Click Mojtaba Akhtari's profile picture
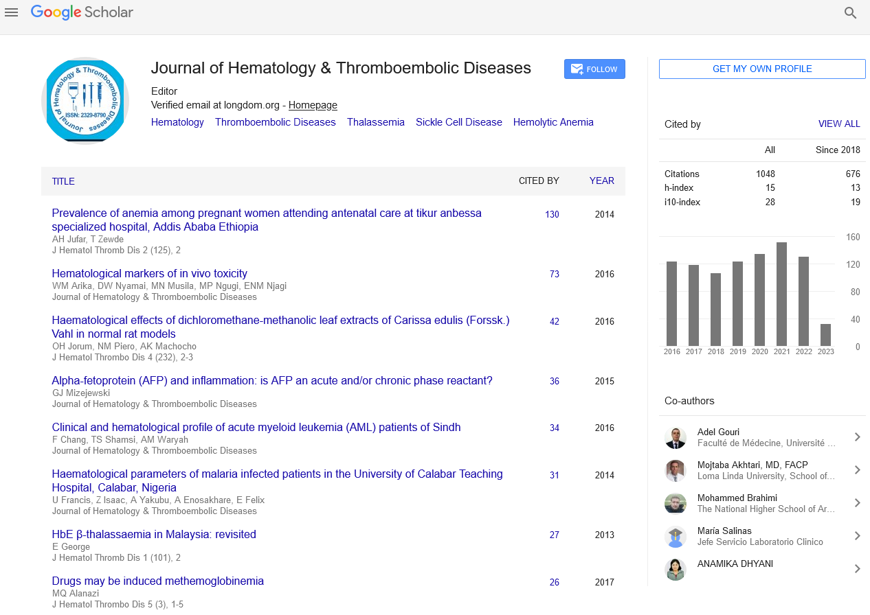 676,471
